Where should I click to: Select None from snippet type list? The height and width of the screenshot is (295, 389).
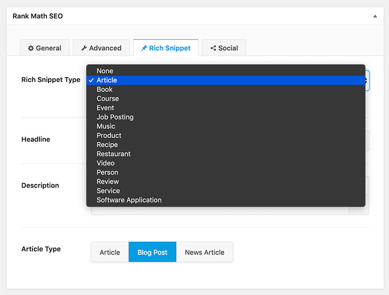click(x=105, y=71)
